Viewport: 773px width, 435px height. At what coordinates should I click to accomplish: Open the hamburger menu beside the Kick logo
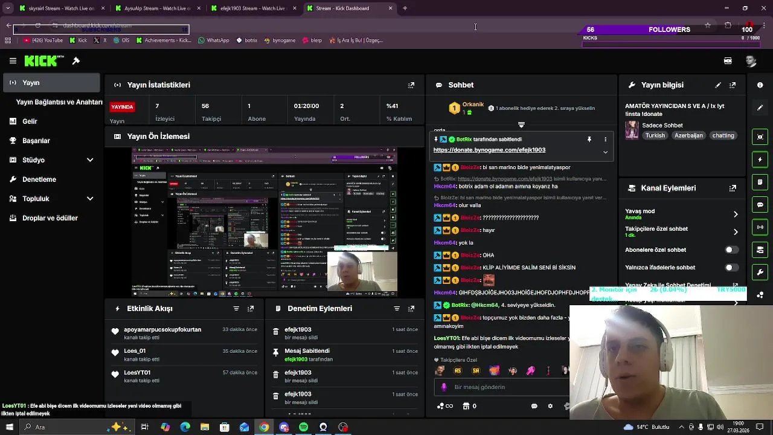[13, 61]
